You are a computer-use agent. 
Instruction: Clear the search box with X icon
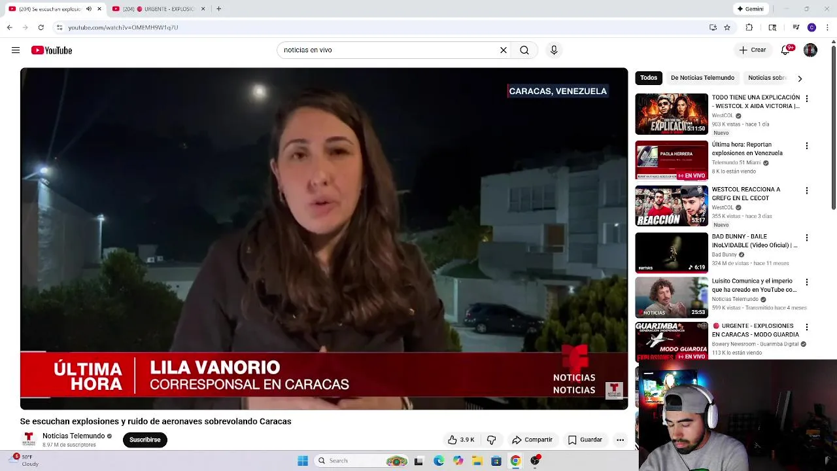[x=504, y=50]
